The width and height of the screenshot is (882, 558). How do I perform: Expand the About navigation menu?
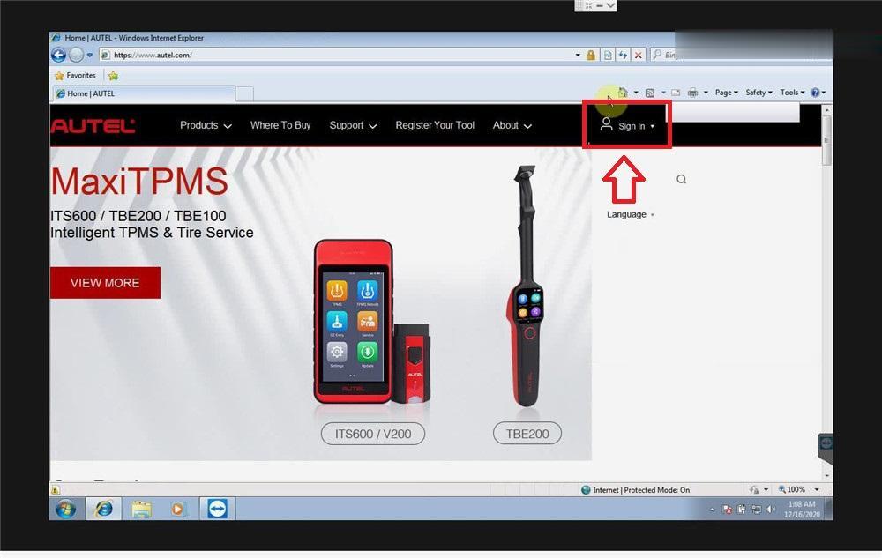point(512,125)
